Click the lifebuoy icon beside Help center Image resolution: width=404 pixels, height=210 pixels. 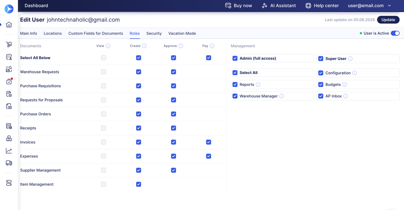(x=308, y=5)
